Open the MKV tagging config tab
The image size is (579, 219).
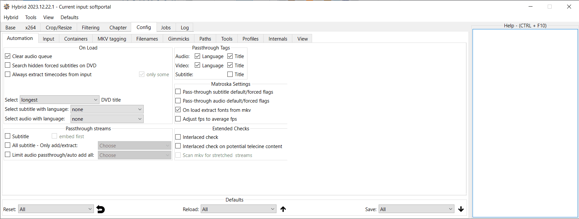tap(112, 39)
